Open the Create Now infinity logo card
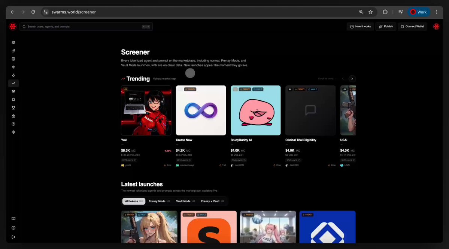The width and height of the screenshot is (449, 249). 201,110
